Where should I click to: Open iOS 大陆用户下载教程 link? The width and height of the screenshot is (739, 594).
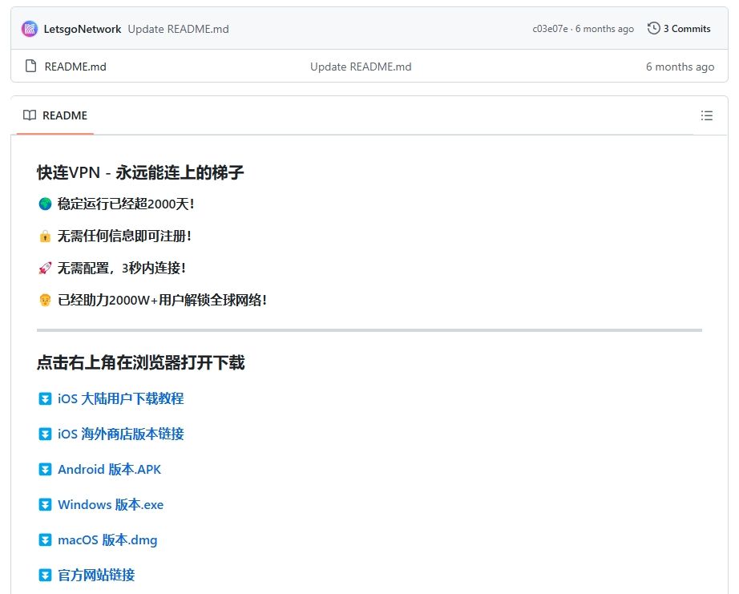coord(121,399)
